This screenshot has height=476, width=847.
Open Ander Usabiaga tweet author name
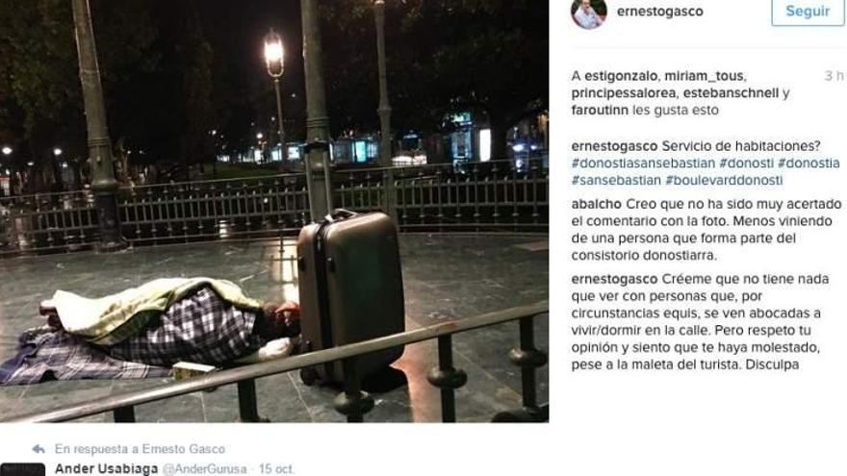pos(107,468)
